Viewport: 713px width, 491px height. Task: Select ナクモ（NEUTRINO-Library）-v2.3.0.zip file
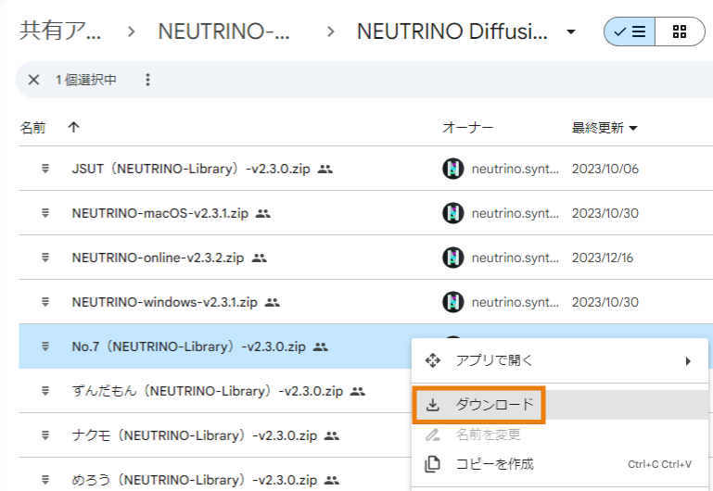(194, 436)
